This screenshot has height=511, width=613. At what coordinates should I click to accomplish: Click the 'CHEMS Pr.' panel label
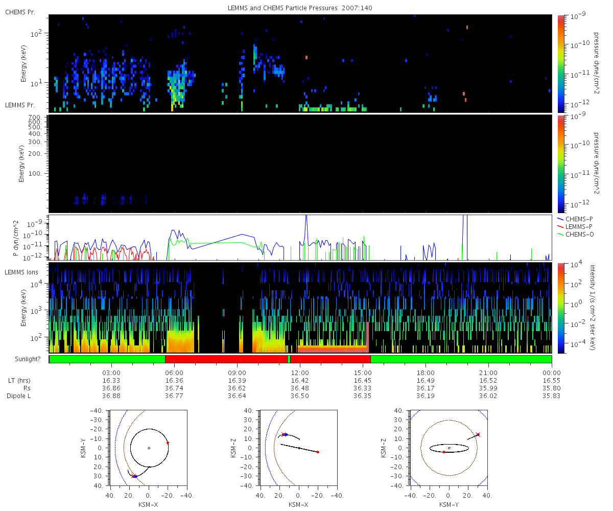(x=20, y=12)
